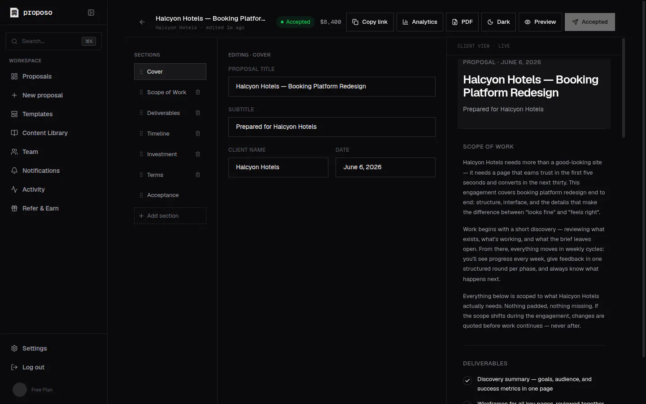Viewport: 646px width, 404px height.
Task: Select the Deliverables section
Action: 163,113
